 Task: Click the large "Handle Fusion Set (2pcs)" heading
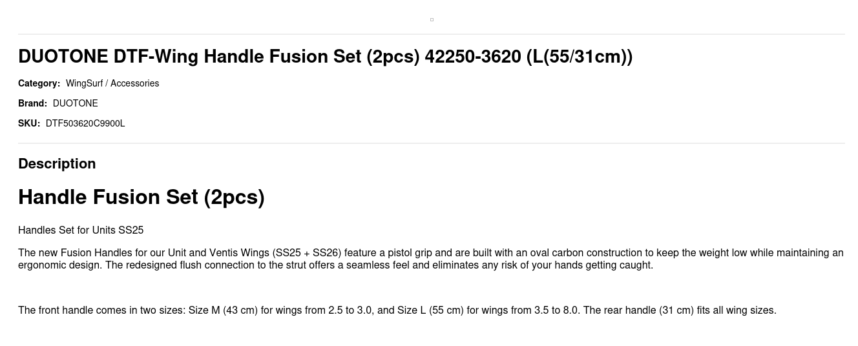tap(141, 197)
